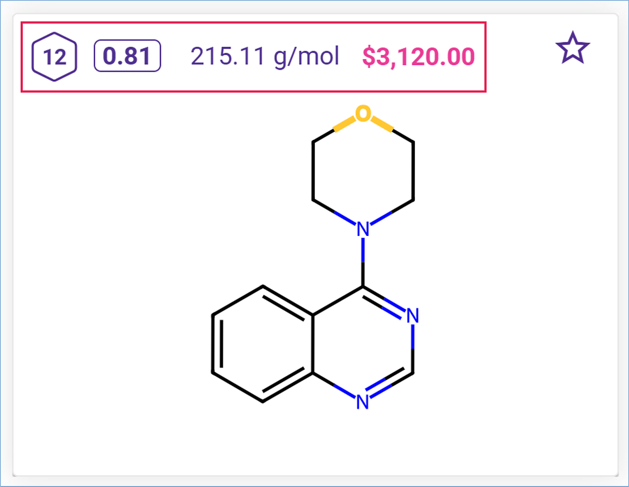The image size is (629, 487).
Task: Click the yellow oxygen atom O
Action: coord(363,114)
